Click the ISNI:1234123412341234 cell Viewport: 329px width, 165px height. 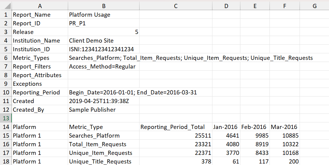point(104,49)
